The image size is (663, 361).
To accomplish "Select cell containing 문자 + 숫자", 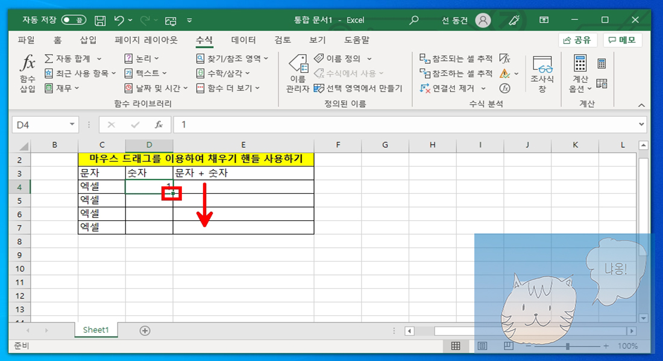I will click(x=244, y=173).
